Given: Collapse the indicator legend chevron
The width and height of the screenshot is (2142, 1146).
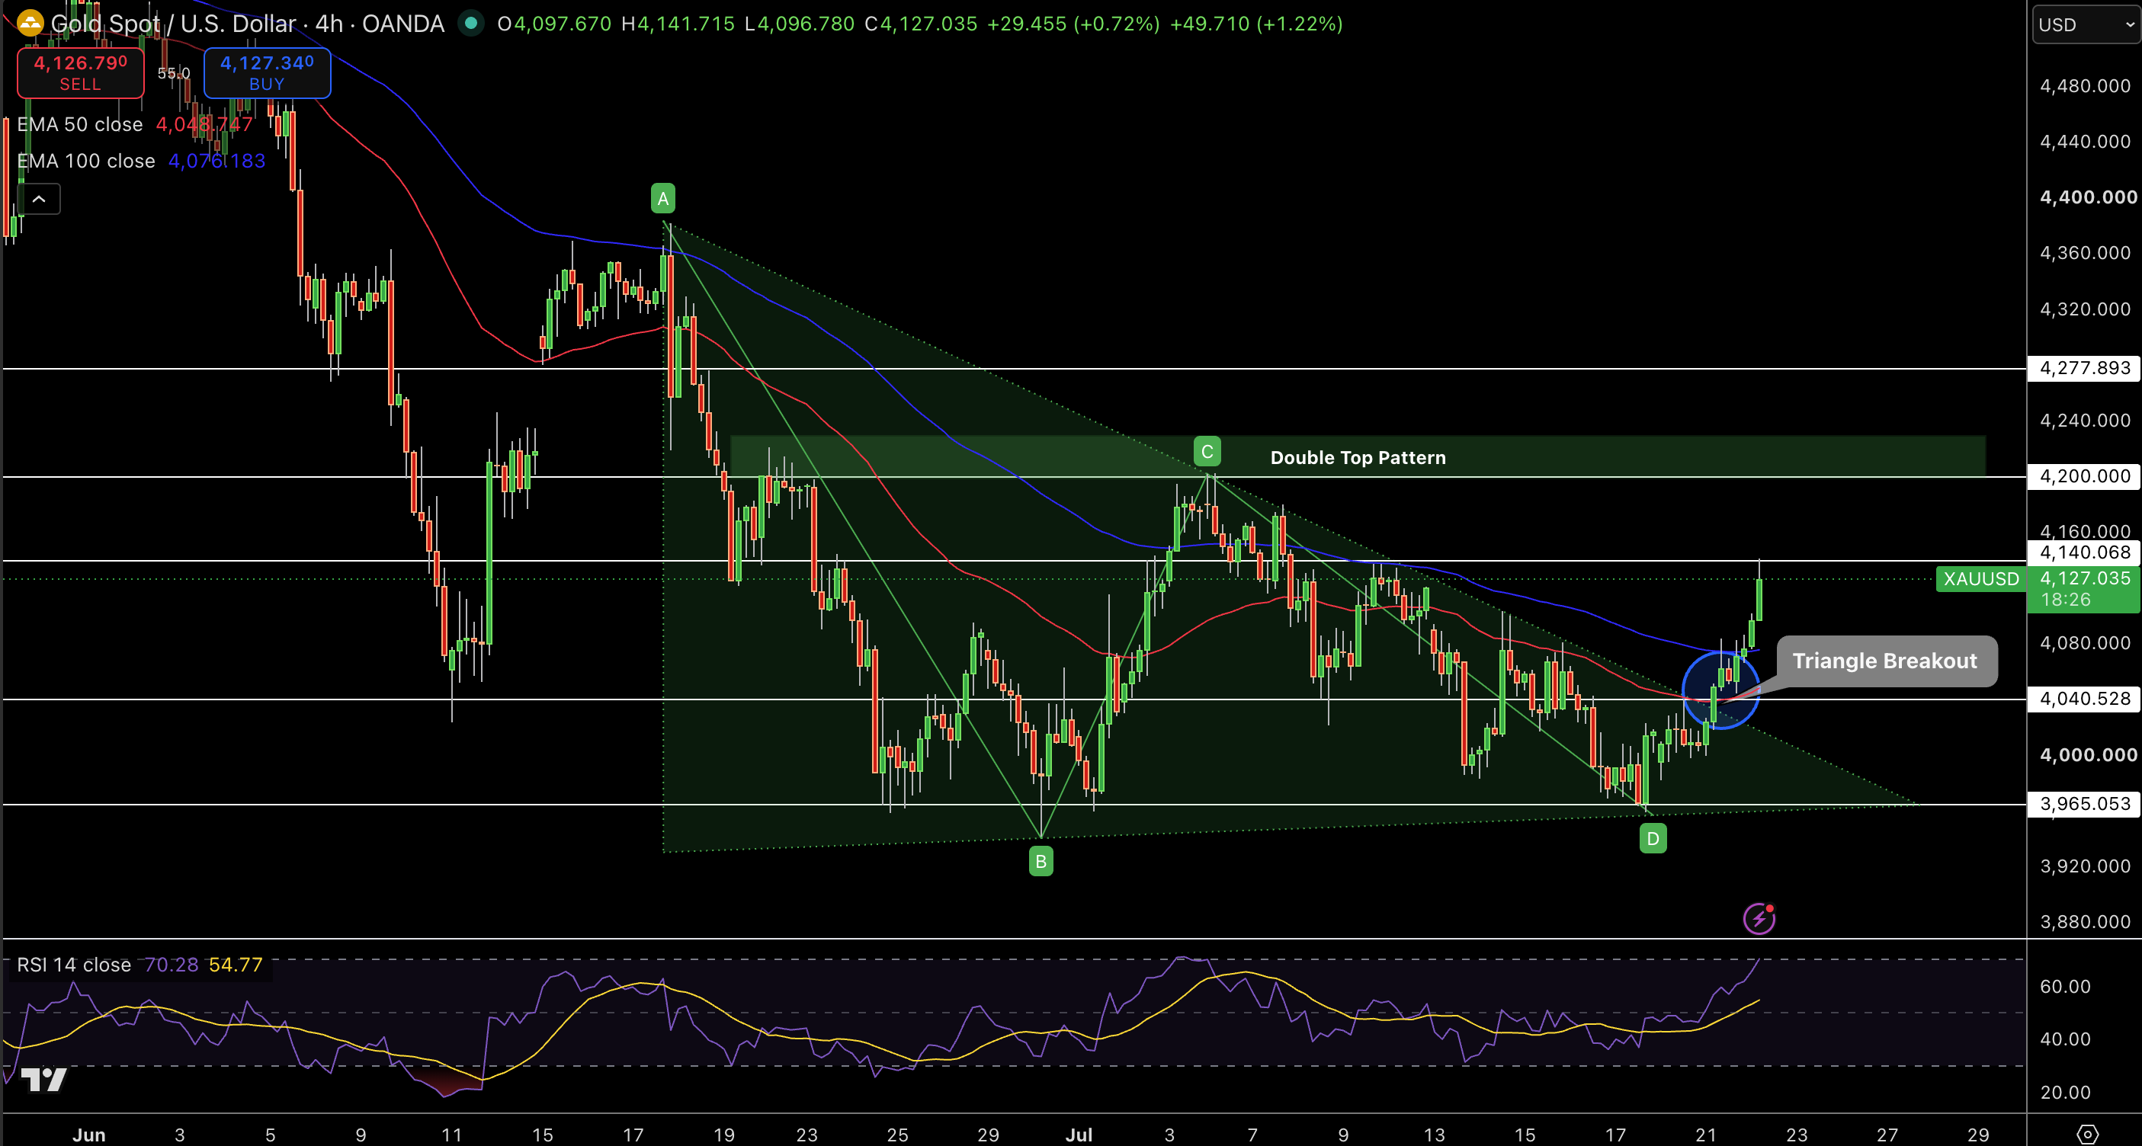Looking at the screenshot, I should tap(39, 200).
